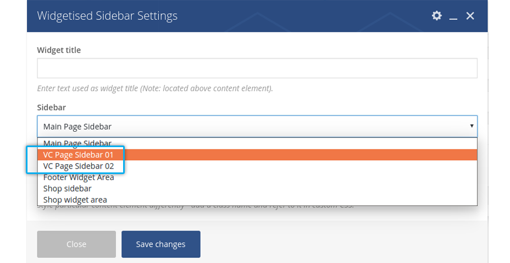The width and height of the screenshot is (510, 263).
Task: Close the dialog with the X icon
Action: click(470, 16)
